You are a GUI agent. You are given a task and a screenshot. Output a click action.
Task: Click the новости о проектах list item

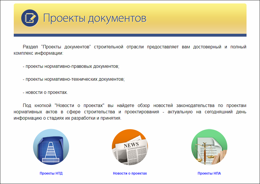tap(45, 92)
